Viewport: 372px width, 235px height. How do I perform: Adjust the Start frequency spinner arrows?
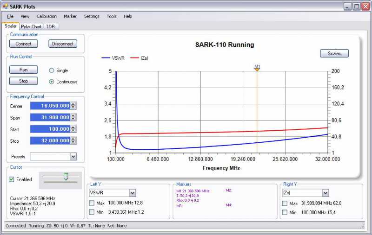pyautogui.click(x=73, y=129)
